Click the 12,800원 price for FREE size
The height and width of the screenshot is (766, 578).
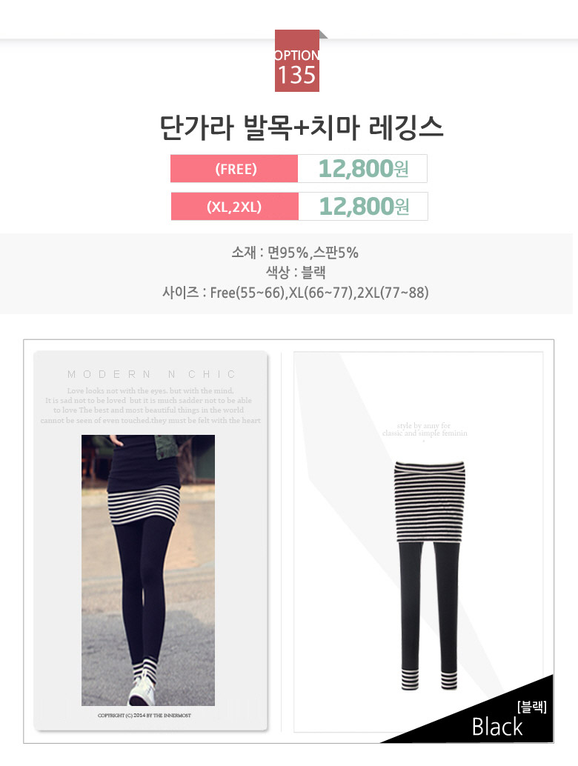tap(362, 169)
